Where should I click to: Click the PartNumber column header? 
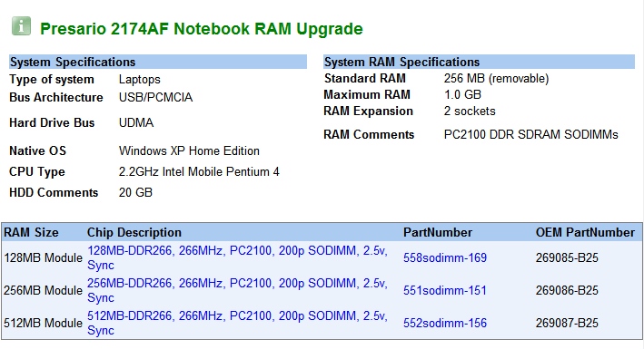pos(438,233)
